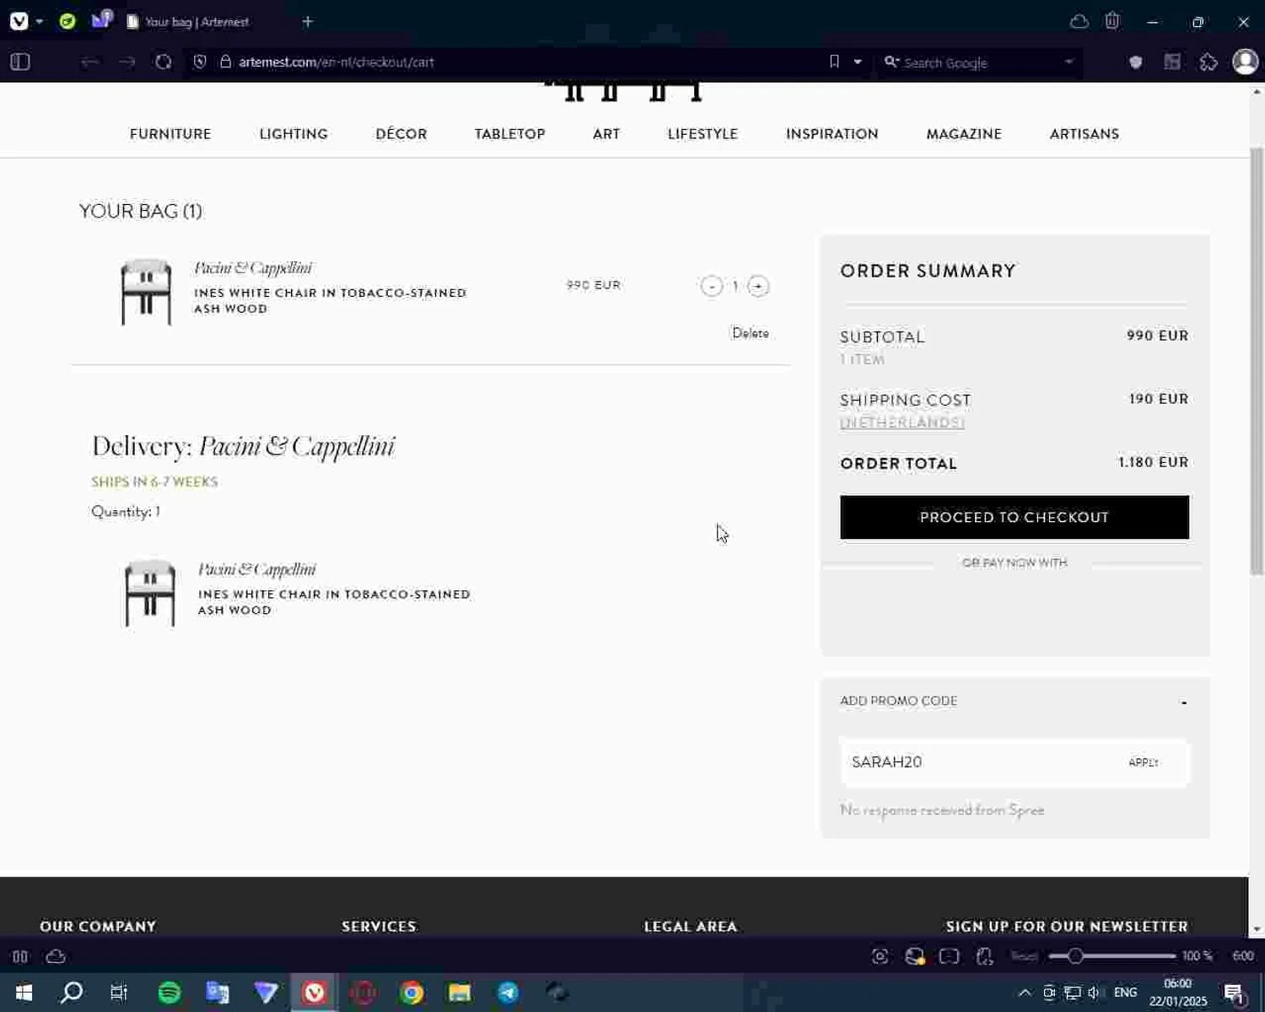Viewport: 1265px width, 1012px height.
Task: Open search engine selector magnifier
Action: (891, 62)
